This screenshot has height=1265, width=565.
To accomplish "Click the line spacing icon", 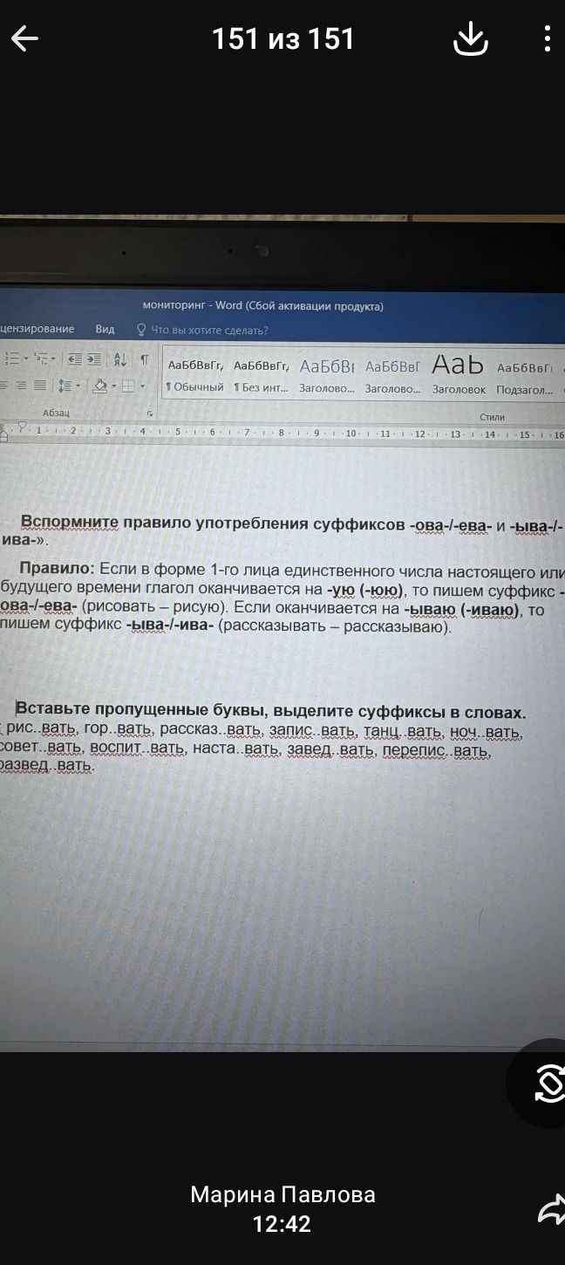I will pyautogui.click(x=65, y=385).
